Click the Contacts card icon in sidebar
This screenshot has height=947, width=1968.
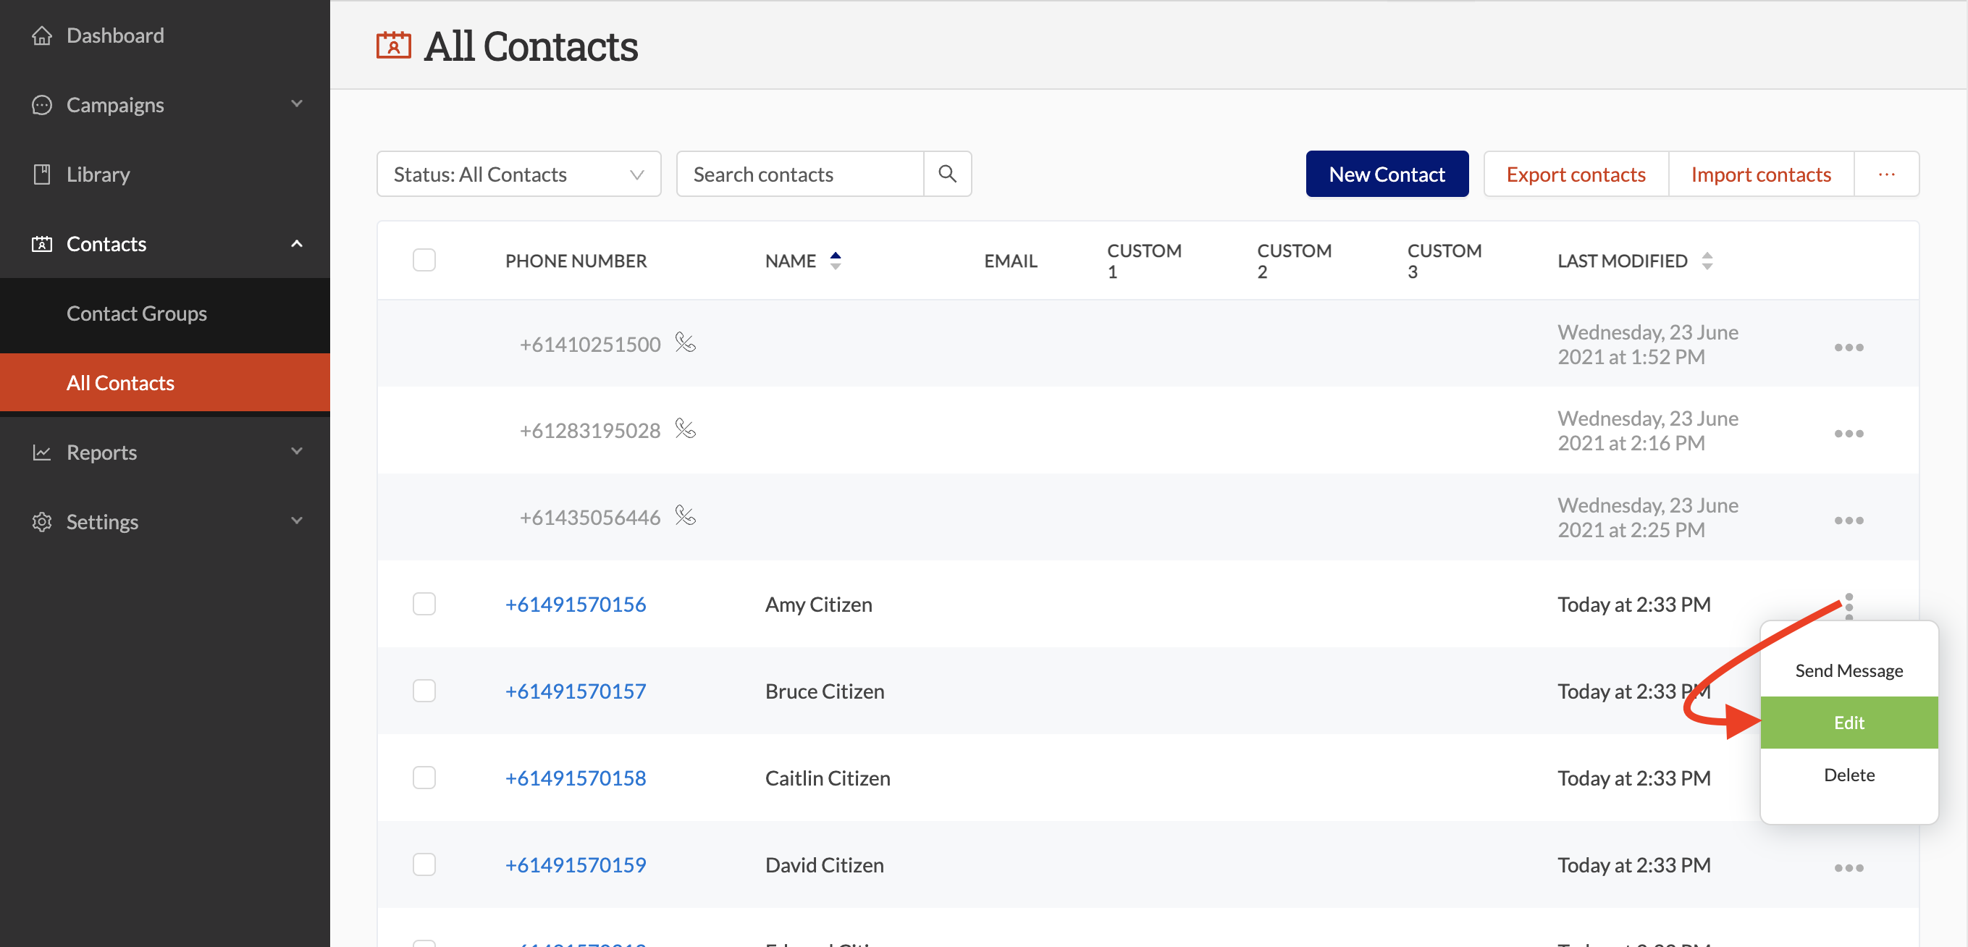click(x=42, y=243)
